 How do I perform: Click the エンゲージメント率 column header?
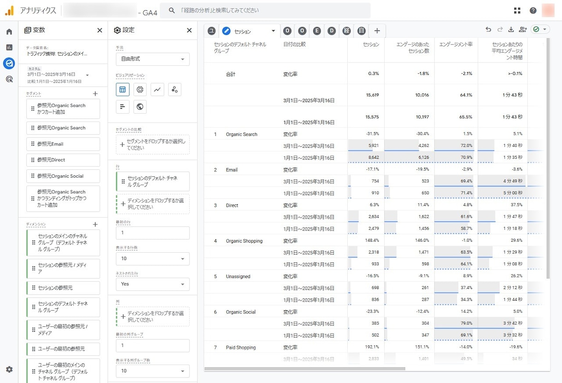point(456,45)
